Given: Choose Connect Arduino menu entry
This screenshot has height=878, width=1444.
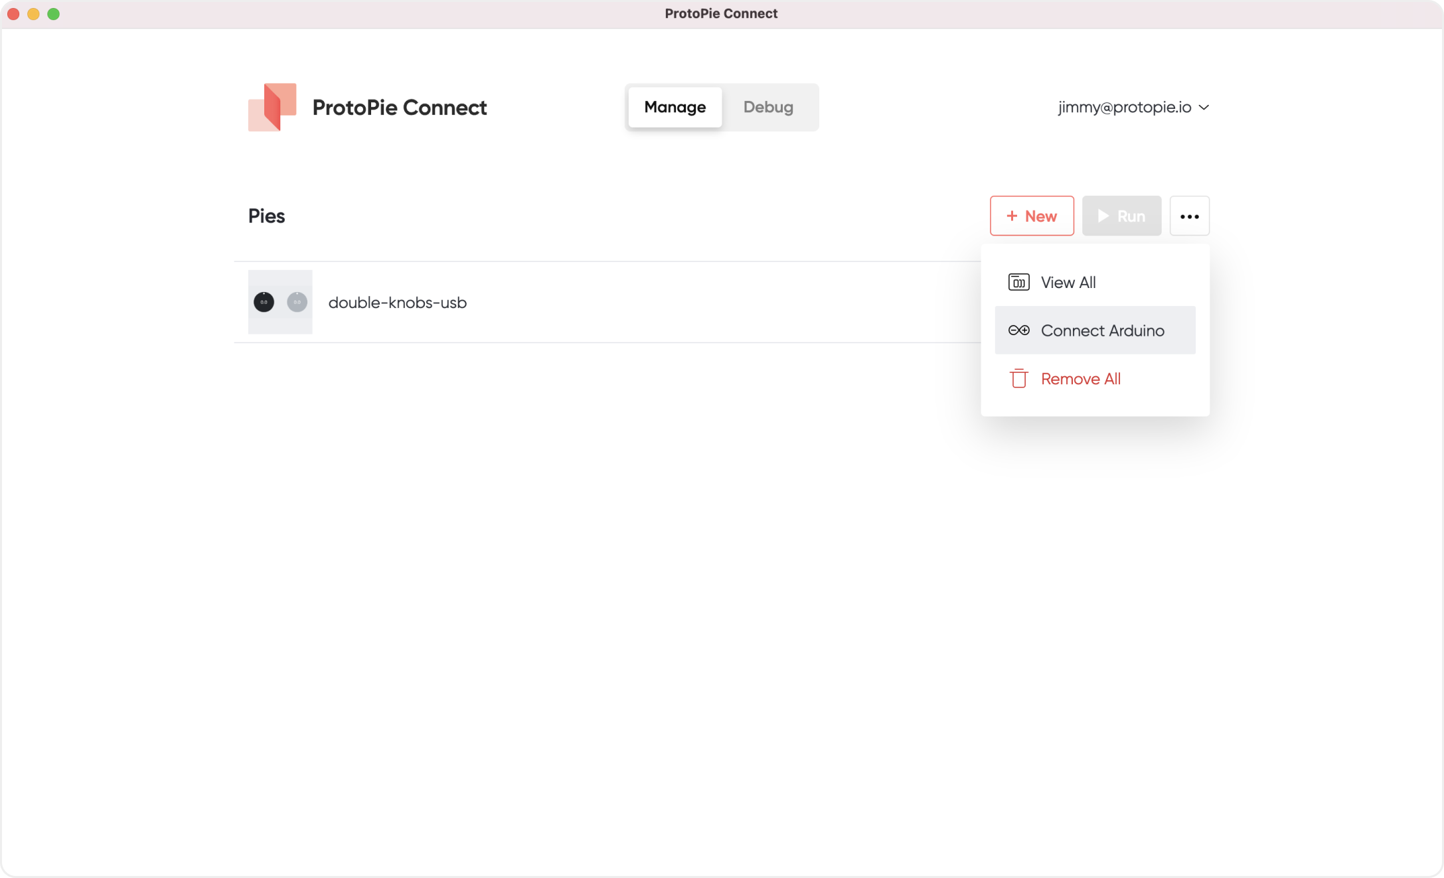Looking at the screenshot, I should pos(1102,330).
